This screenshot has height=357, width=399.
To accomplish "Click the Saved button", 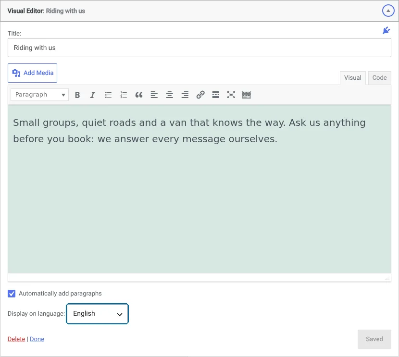I will (374, 339).
